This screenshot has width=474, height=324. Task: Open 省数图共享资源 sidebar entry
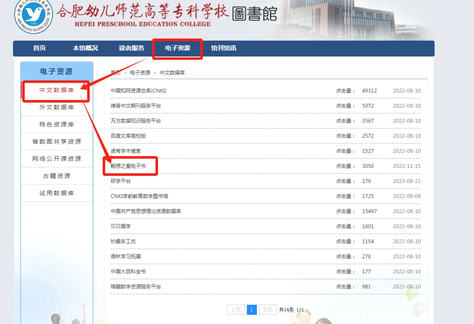pyautogui.click(x=57, y=141)
